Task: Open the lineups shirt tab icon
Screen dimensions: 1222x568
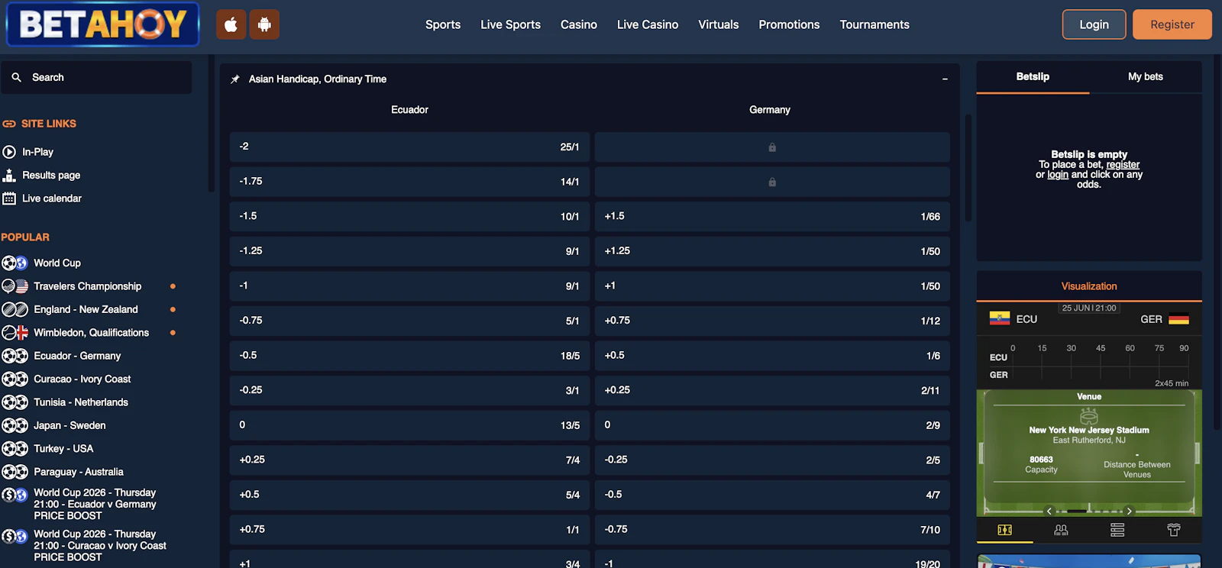Action: pyautogui.click(x=1174, y=530)
